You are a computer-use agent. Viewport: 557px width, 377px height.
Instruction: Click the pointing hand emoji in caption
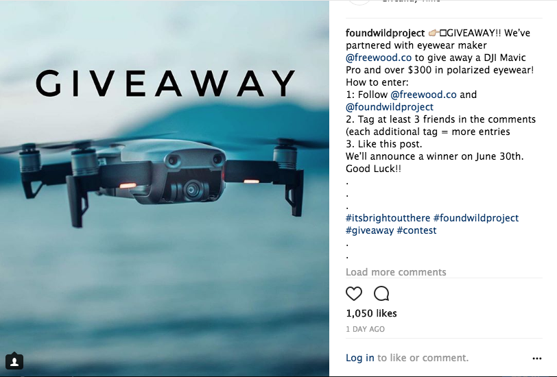pos(434,33)
